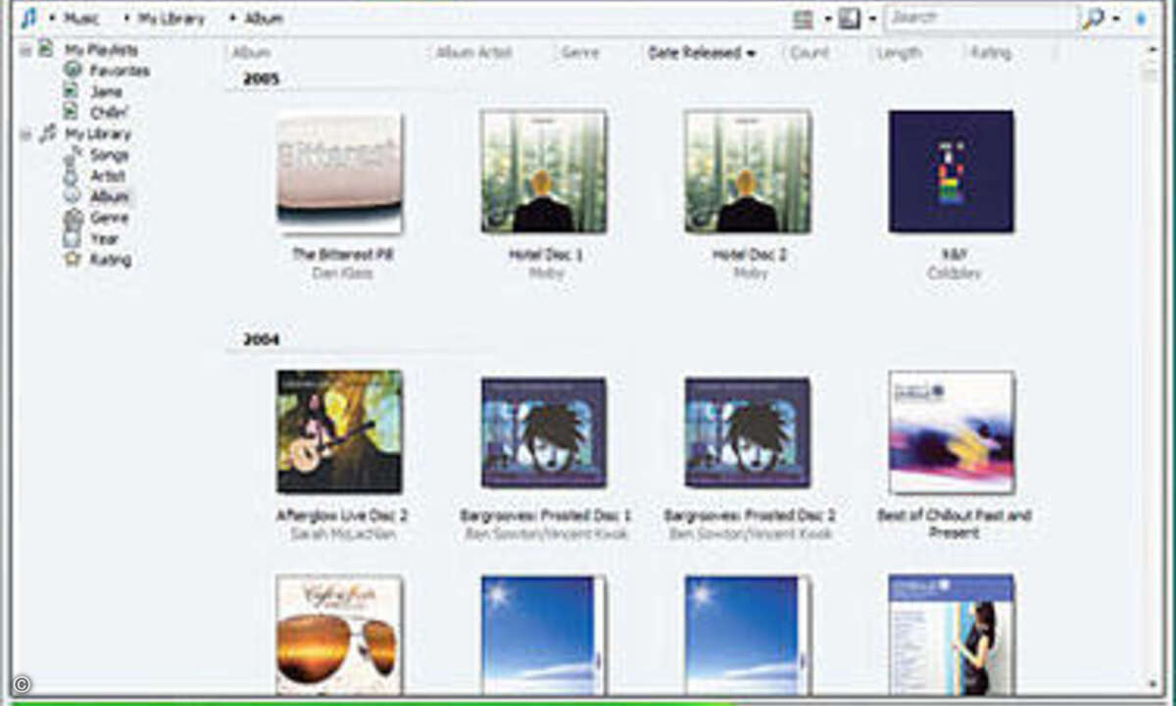This screenshot has width=1176, height=706.
Task: Select the Hotel Disc 2 album cover
Action: (748, 172)
